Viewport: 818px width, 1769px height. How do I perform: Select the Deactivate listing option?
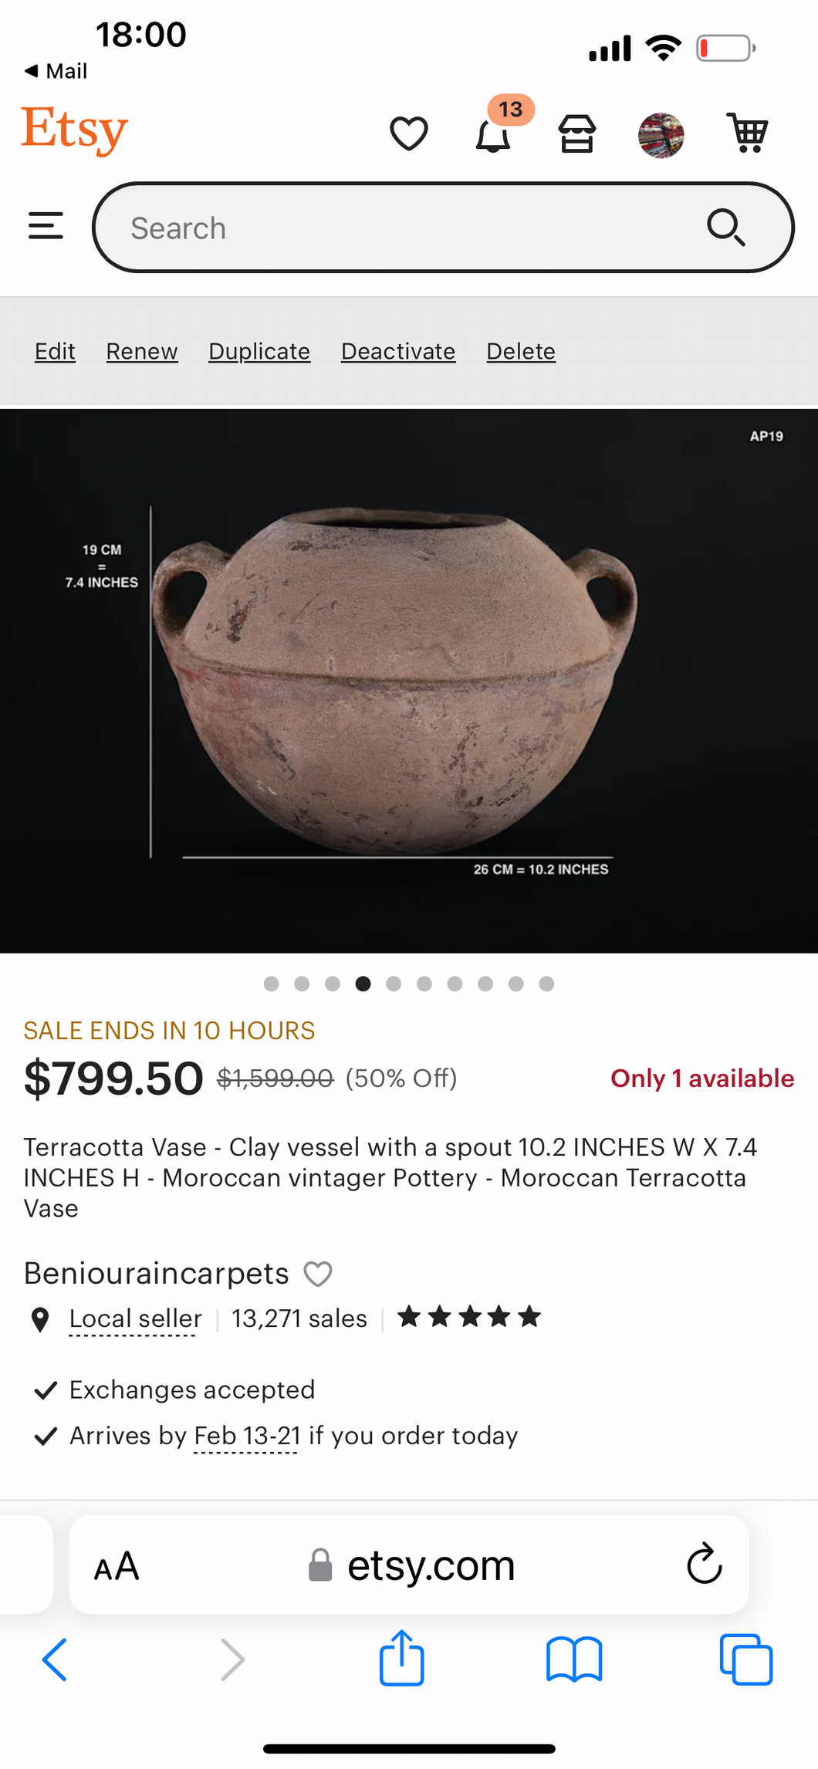pos(398,352)
